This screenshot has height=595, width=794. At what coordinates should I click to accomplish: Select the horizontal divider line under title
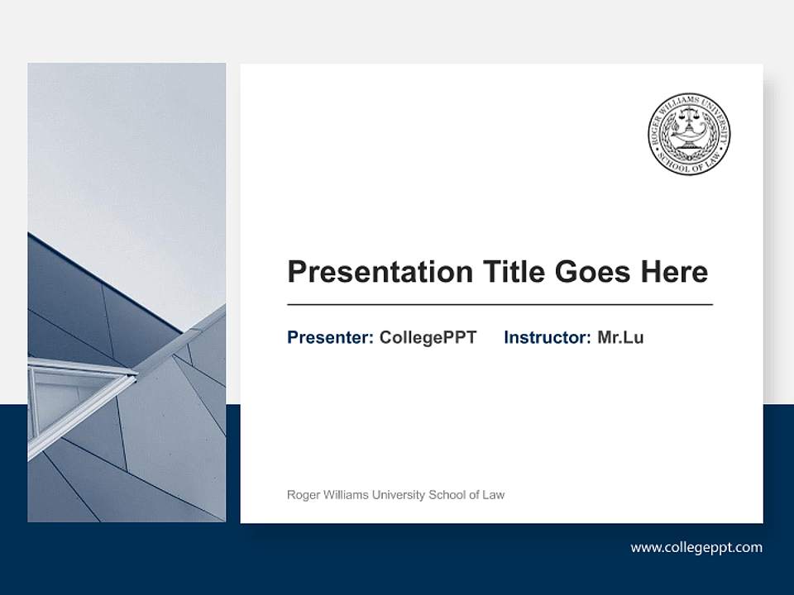point(500,305)
